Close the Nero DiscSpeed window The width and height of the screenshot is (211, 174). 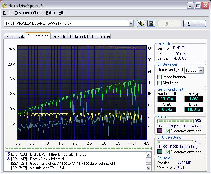click(206, 6)
